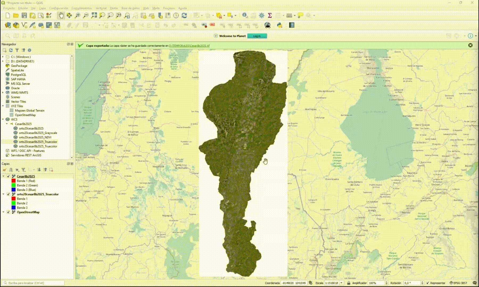The width and height of the screenshot is (479, 287).
Task: Click the Refresh map canvas icon
Action: (184, 15)
